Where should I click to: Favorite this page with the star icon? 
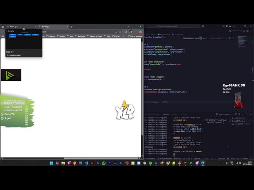(x=120, y=32)
